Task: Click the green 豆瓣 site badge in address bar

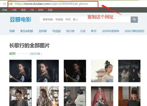Action: pyautogui.click(x=10, y=4)
